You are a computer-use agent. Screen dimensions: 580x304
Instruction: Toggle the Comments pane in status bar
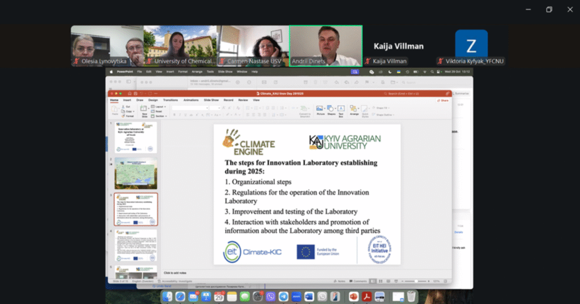[x=359, y=281]
